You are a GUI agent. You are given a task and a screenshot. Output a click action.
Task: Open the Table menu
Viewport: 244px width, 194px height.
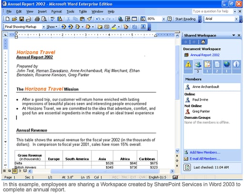point(83,11)
